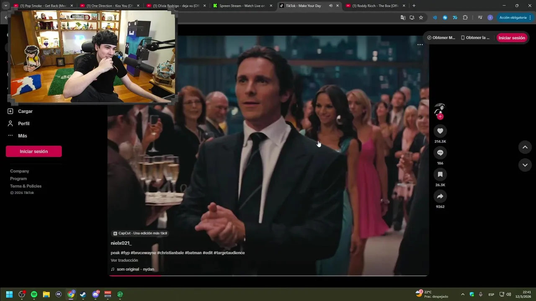Open File Explorer from the taskbar
The width and height of the screenshot is (536, 301).
(46, 294)
